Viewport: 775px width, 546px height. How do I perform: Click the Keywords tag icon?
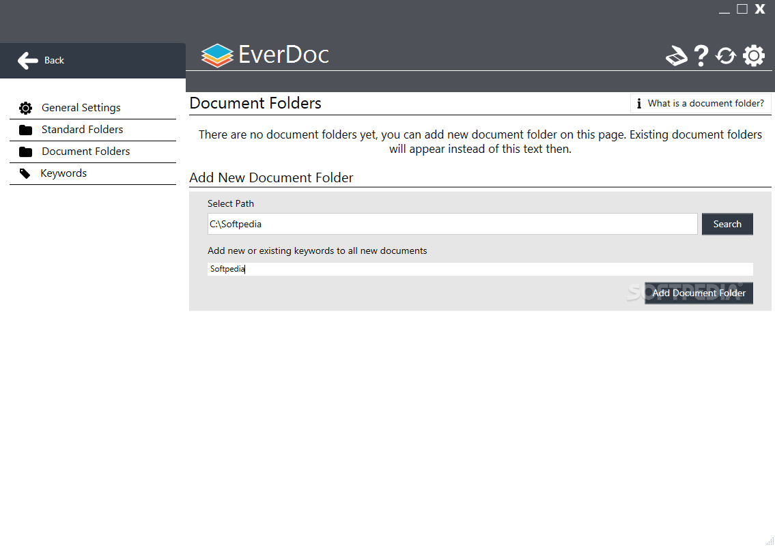coord(25,173)
